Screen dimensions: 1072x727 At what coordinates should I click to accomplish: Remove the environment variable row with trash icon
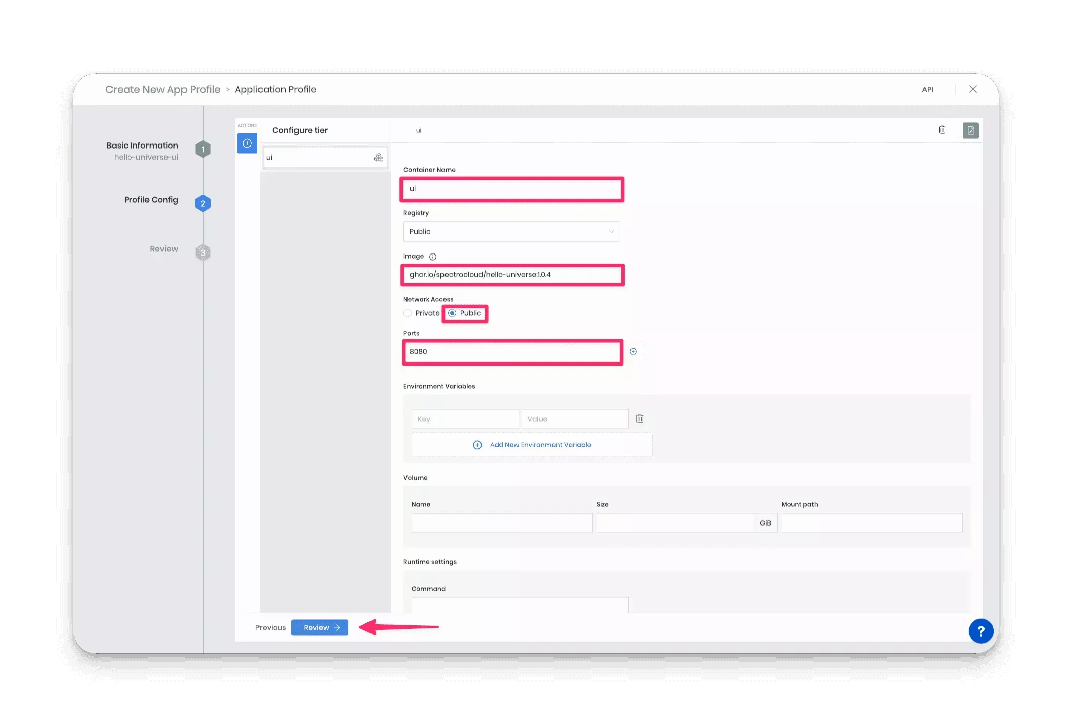tap(640, 418)
